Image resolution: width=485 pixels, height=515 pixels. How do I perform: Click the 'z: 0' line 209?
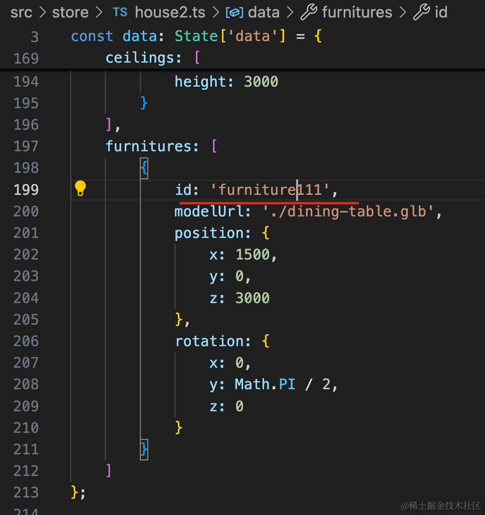coord(226,406)
